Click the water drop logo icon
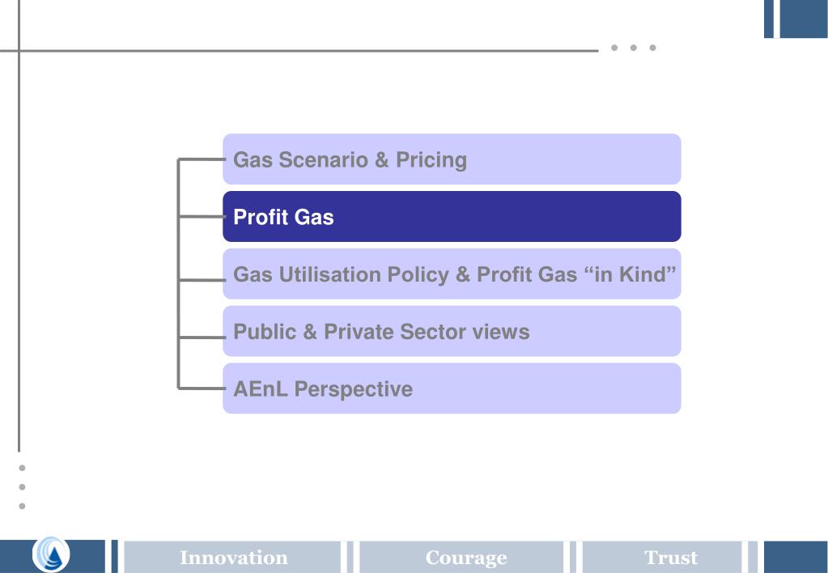 coord(51,554)
